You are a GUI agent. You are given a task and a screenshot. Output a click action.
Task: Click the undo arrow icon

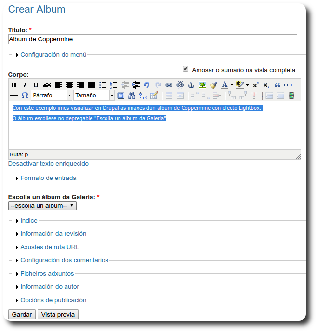tap(146, 85)
